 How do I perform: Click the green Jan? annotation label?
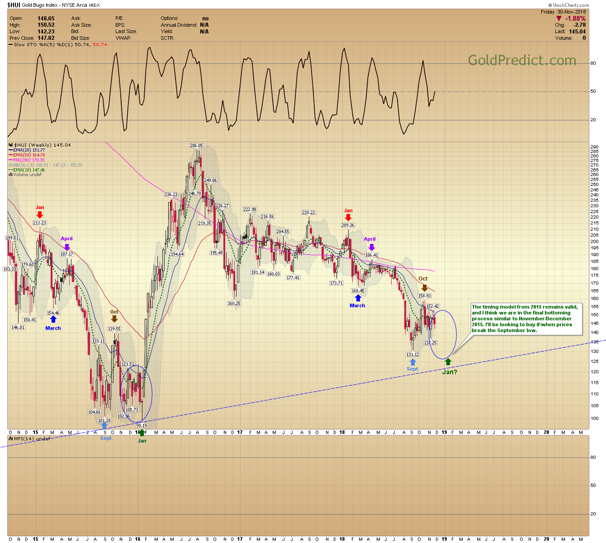pyautogui.click(x=450, y=372)
